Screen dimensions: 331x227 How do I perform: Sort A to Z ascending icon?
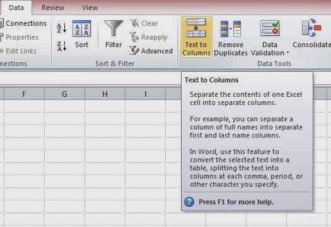click(x=61, y=28)
